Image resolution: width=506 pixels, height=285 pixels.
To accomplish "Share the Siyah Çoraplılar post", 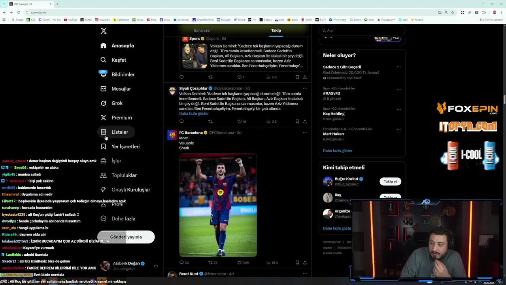I will pos(305,122).
